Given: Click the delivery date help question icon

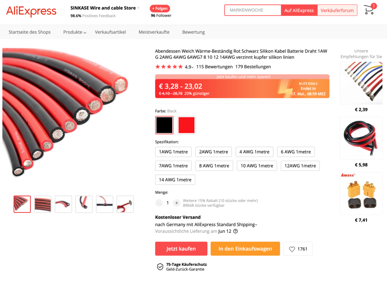Looking at the screenshot, I should click(x=236, y=231).
